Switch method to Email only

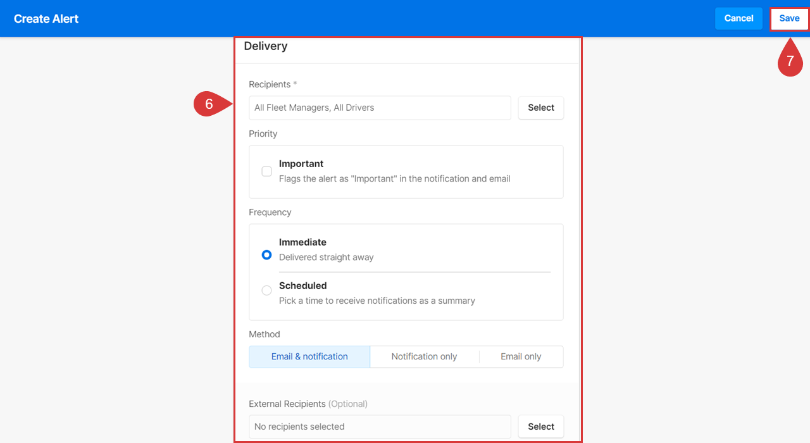pos(521,356)
